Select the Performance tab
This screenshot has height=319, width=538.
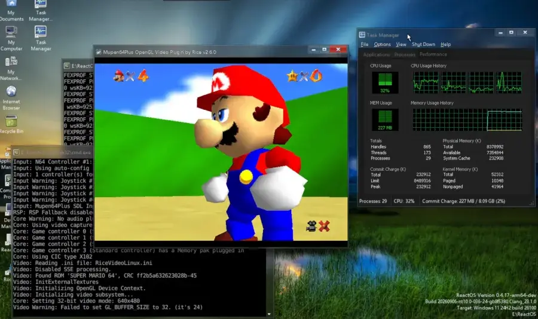433,54
